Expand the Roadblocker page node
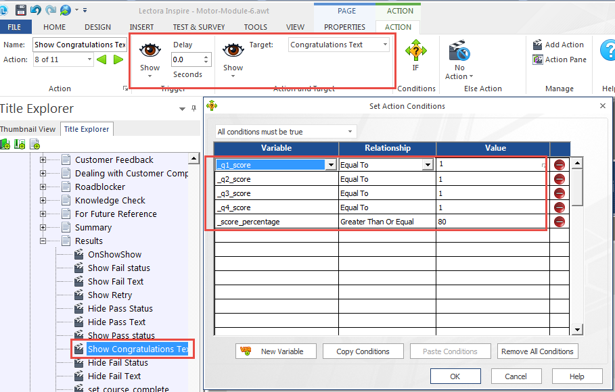Image resolution: width=615 pixels, height=392 pixels. point(43,187)
